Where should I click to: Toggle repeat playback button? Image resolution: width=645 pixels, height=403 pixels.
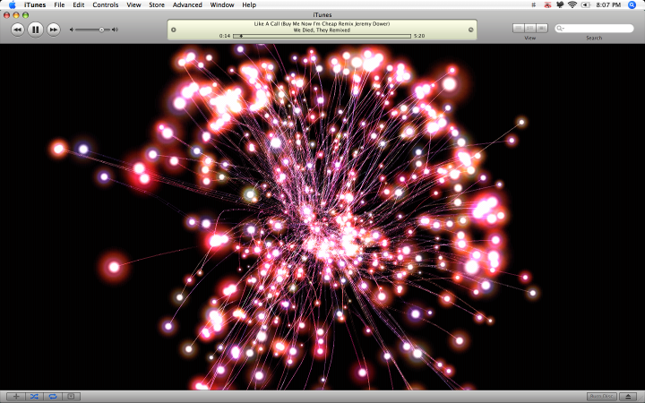tap(53, 397)
